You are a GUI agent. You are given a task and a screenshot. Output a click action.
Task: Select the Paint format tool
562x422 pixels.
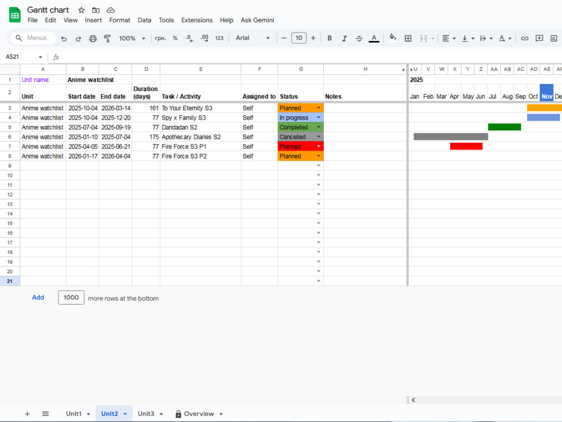coord(107,38)
